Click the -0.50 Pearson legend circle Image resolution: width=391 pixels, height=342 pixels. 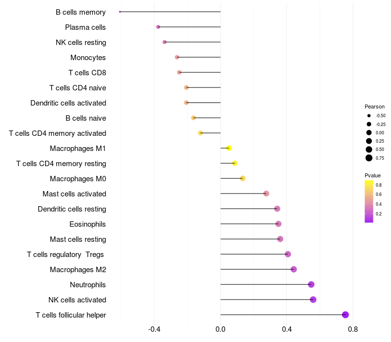click(x=369, y=116)
